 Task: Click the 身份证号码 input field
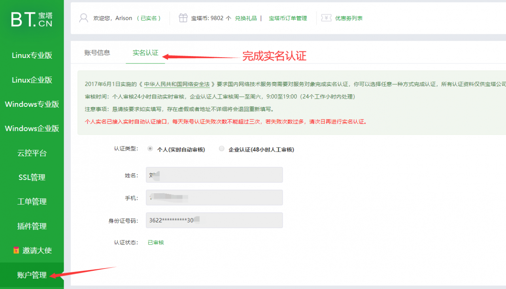[x=214, y=220]
